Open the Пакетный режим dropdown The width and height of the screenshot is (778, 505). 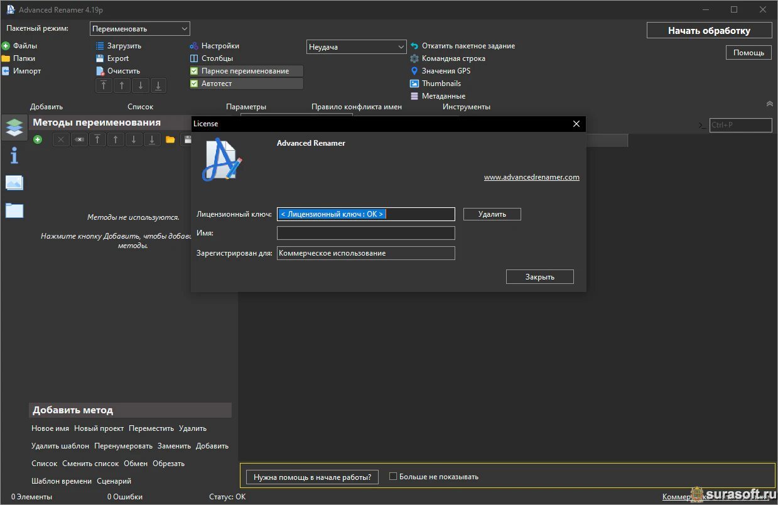click(140, 29)
